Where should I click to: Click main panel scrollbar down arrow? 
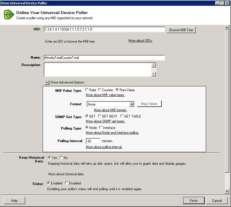coord(227,191)
